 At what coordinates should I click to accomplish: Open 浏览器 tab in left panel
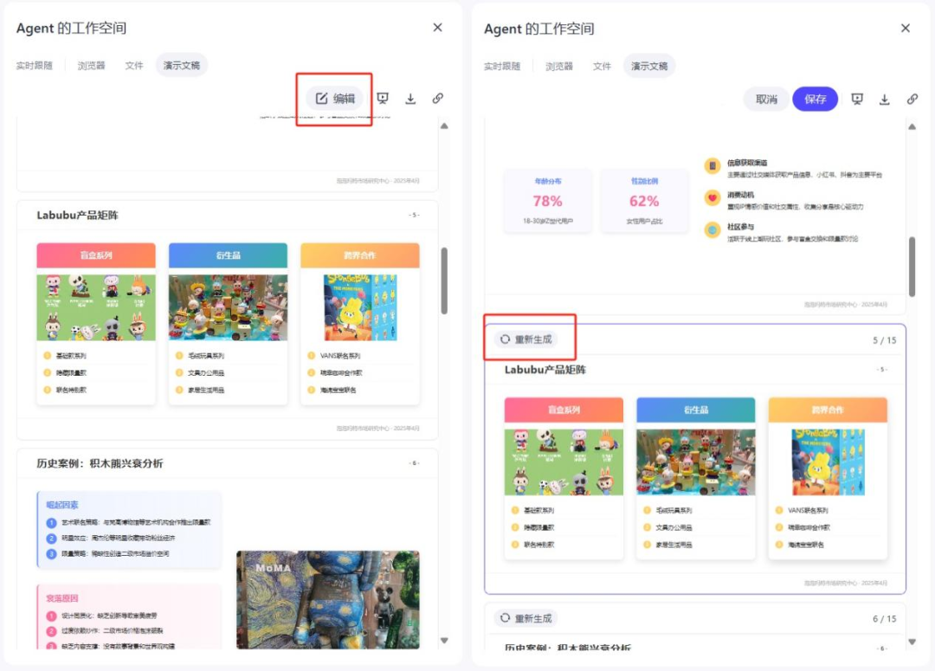coord(91,65)
